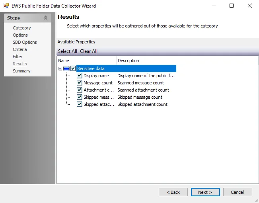This screenshot has width=259, height=203.
Task: Switch to the Filter step
Action: click(x=18, y=57)
